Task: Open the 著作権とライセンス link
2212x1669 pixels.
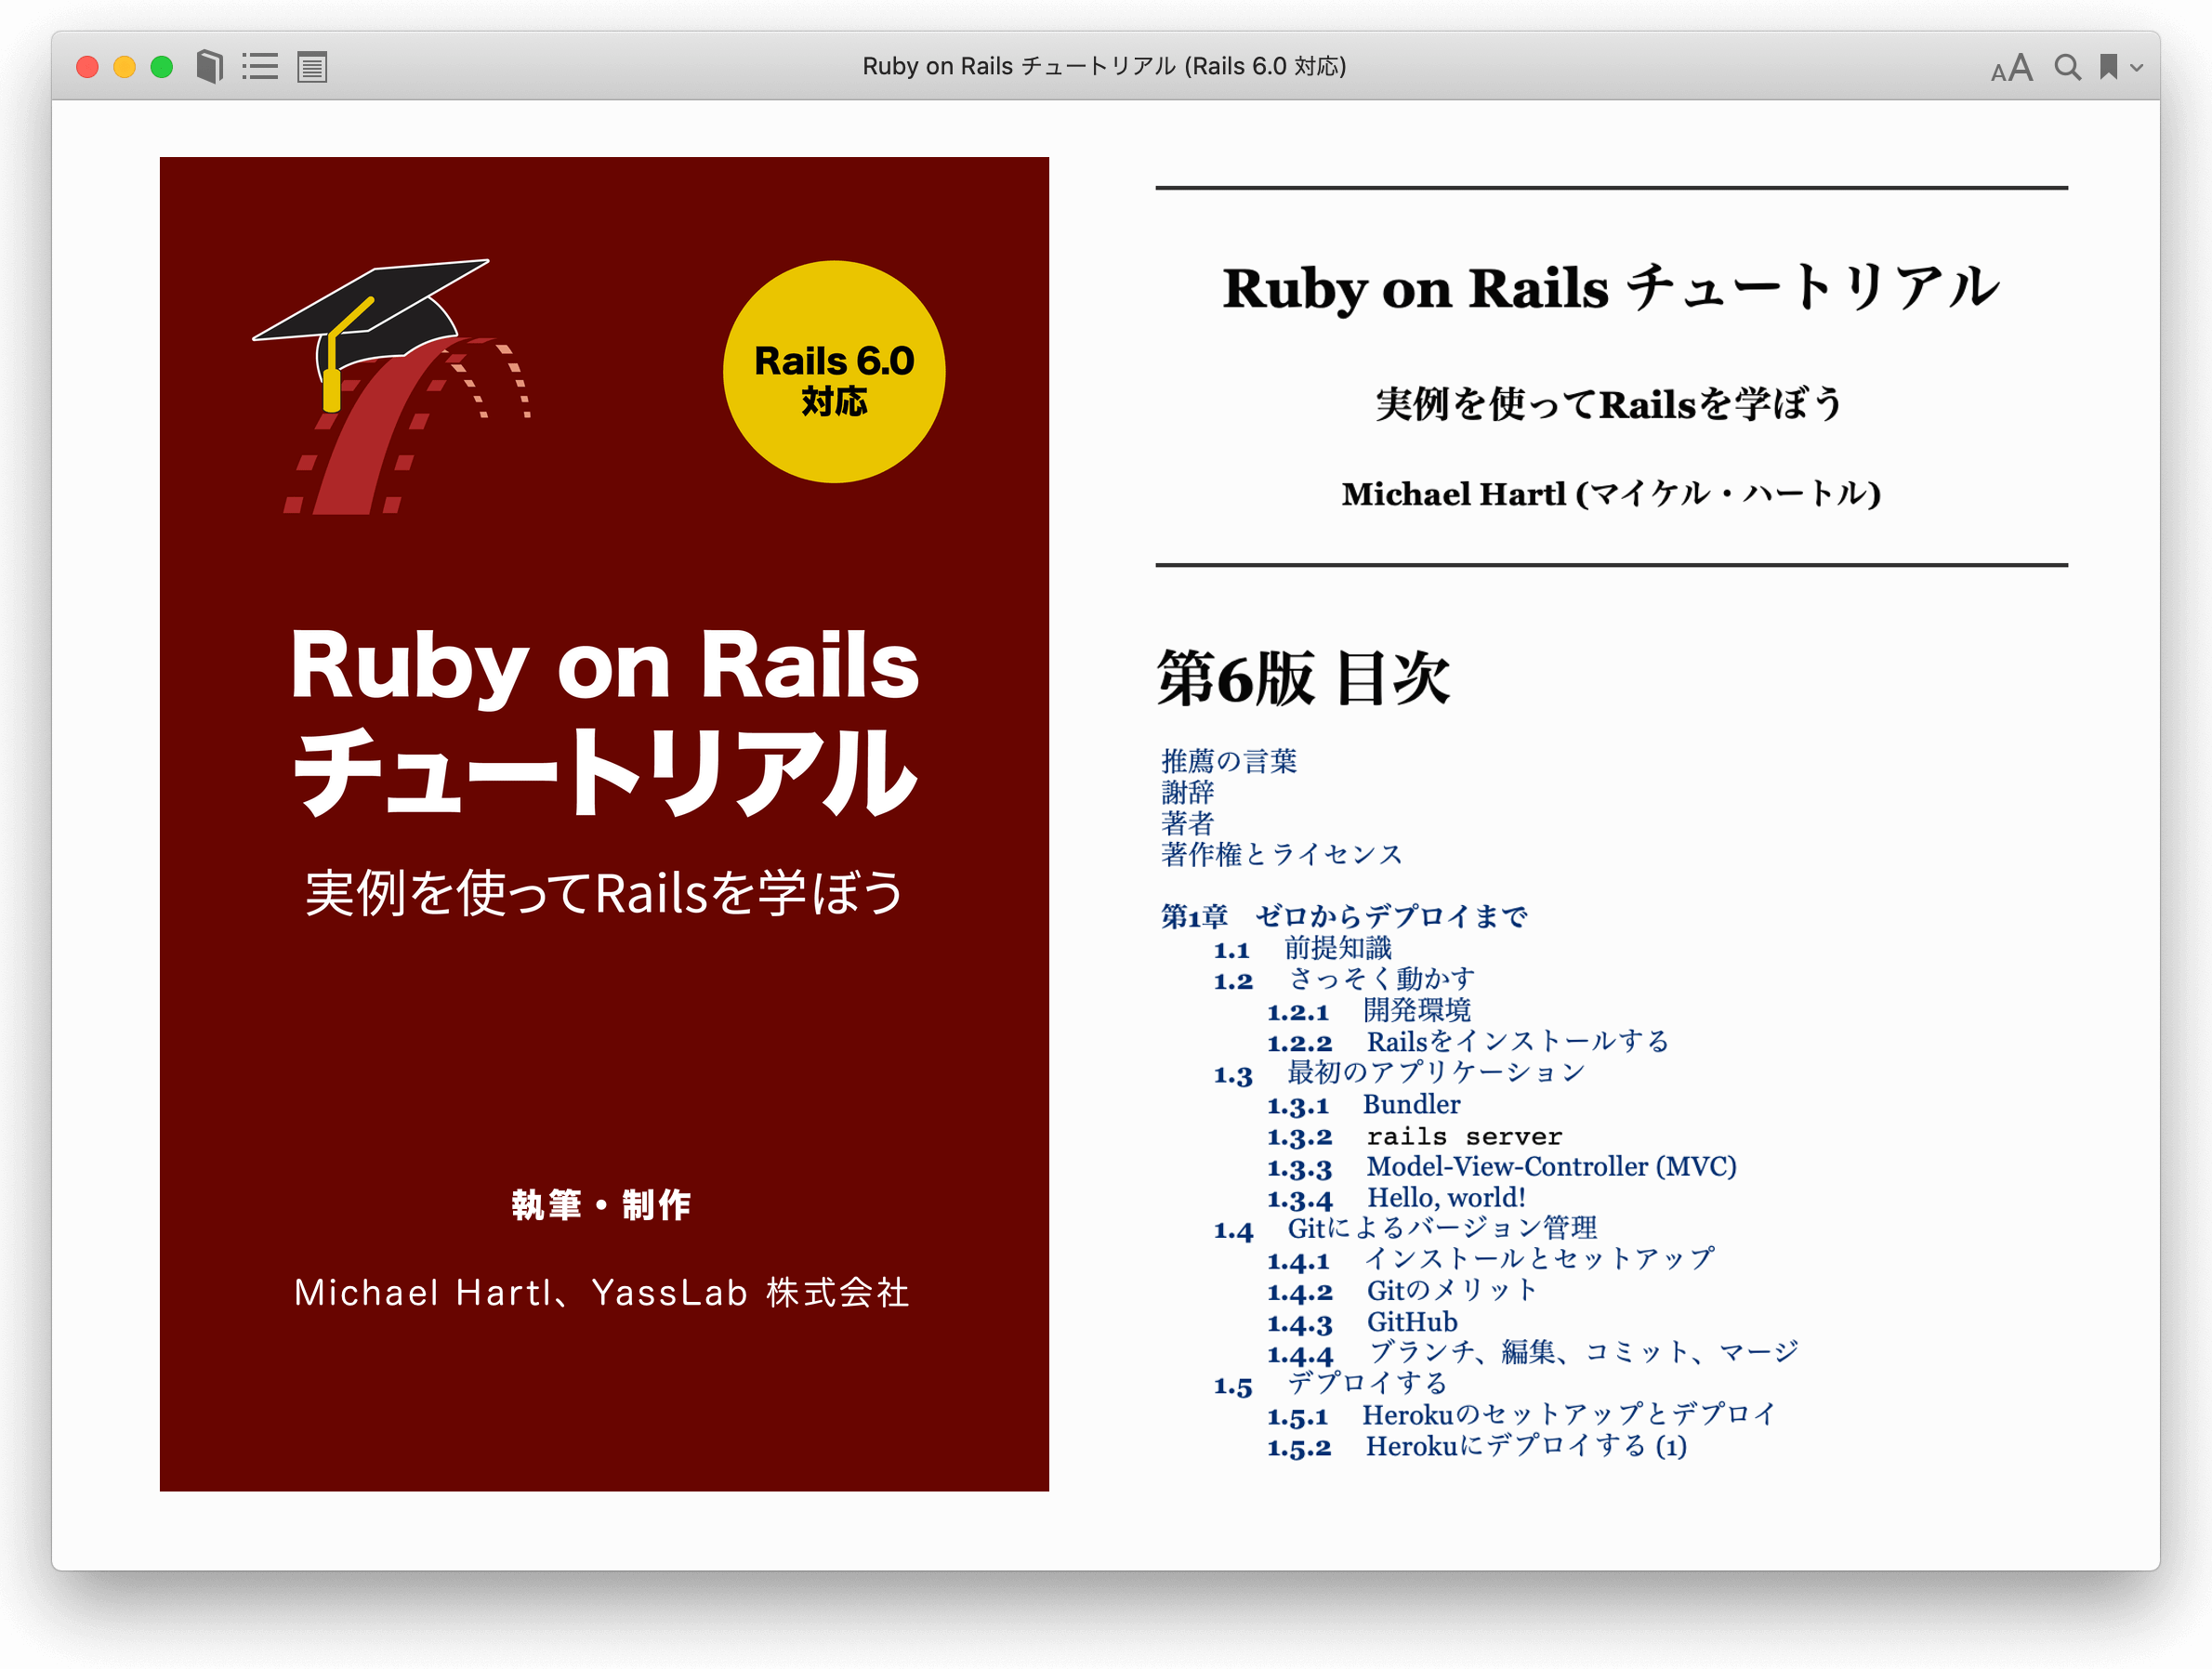Action: 1282,854
